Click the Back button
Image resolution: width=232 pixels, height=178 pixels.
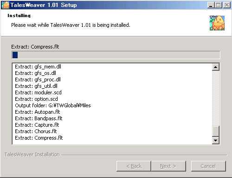tap(134, 166)
